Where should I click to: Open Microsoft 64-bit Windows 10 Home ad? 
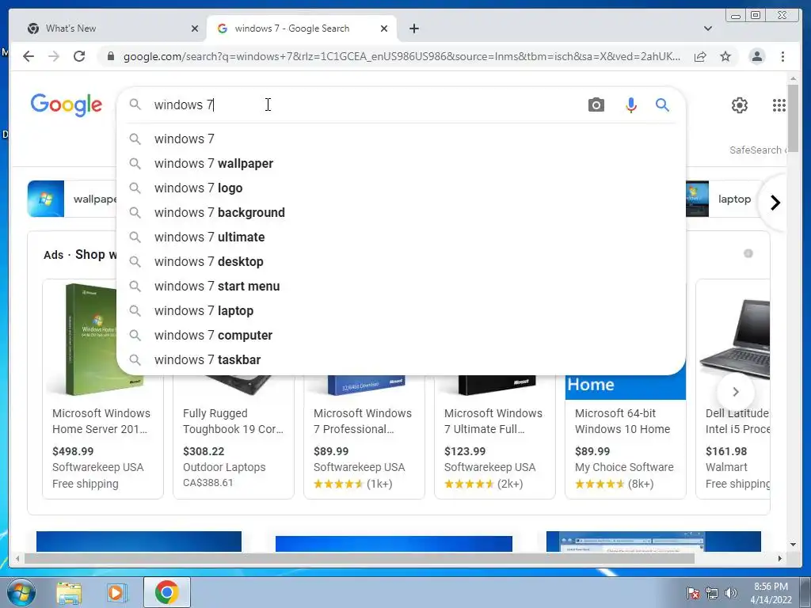tap(626, 437)
